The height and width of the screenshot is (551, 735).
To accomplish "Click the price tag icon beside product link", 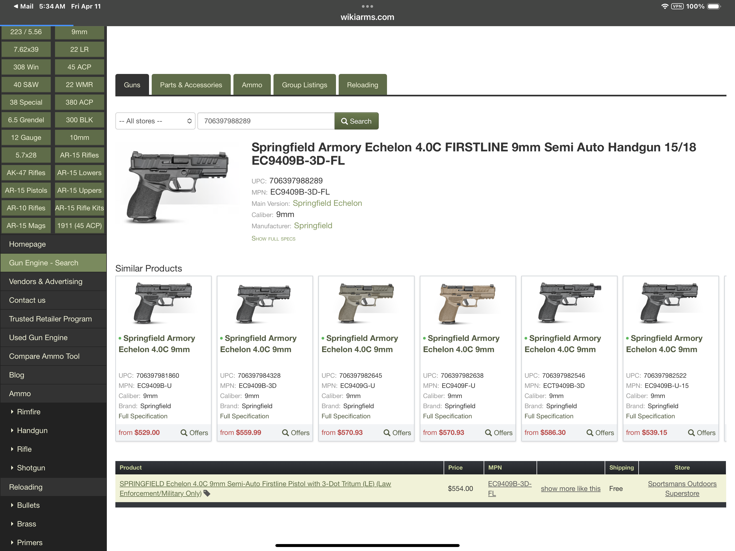I will (207, 493).
